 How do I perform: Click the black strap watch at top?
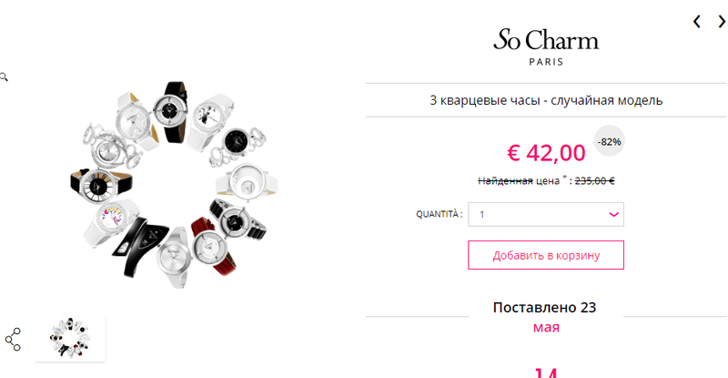point(171,110)
